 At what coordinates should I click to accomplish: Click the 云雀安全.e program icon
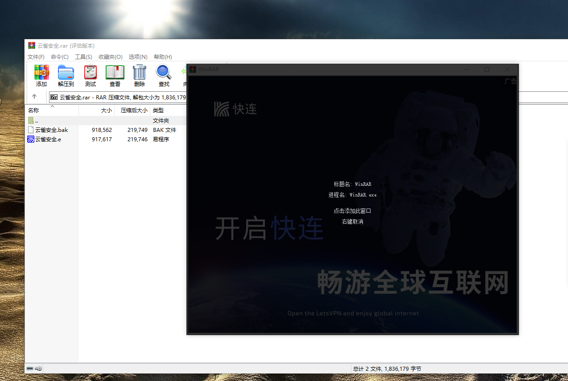click(x=31, y=139)
